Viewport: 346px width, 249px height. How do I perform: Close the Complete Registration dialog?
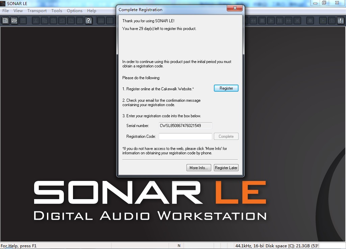(234, 8)
